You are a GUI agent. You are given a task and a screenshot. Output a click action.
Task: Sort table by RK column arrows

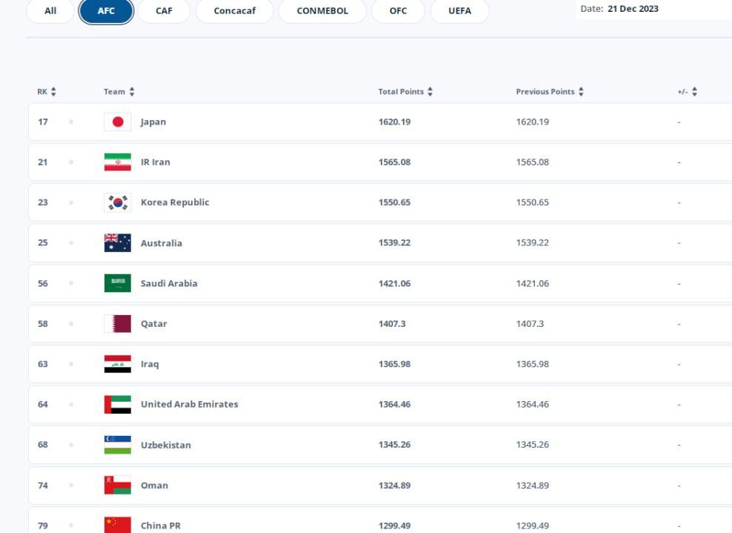pyautogui.click(x=53, y=91)
